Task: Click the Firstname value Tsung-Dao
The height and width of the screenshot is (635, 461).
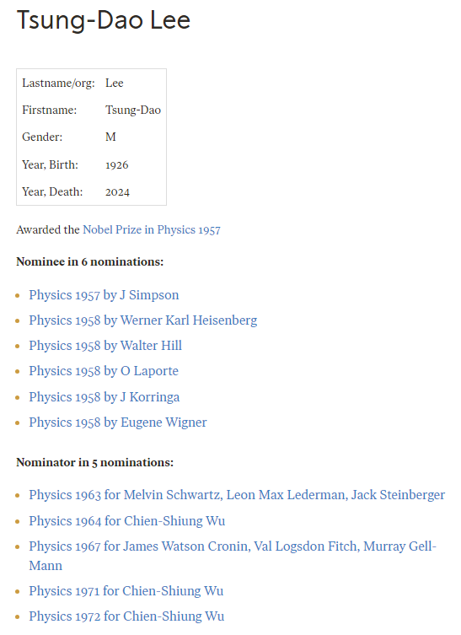Action: (x=133, y=110)
